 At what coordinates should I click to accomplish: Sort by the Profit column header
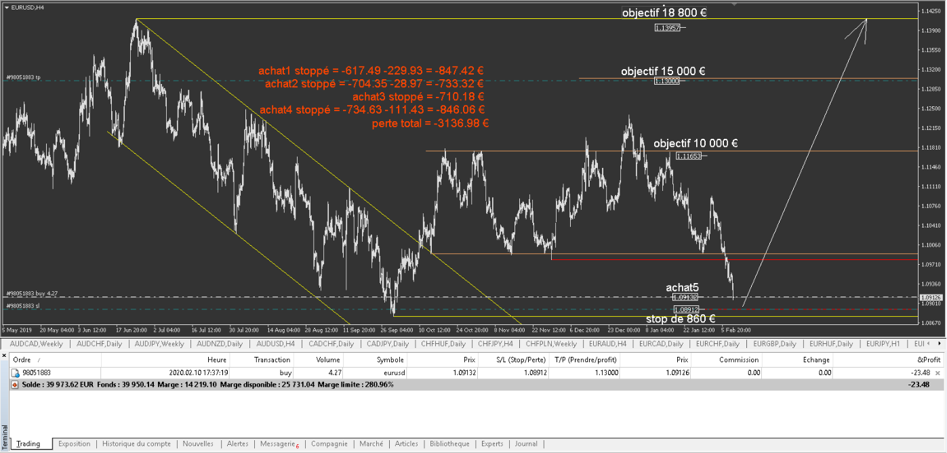click(x=889, y=360)
